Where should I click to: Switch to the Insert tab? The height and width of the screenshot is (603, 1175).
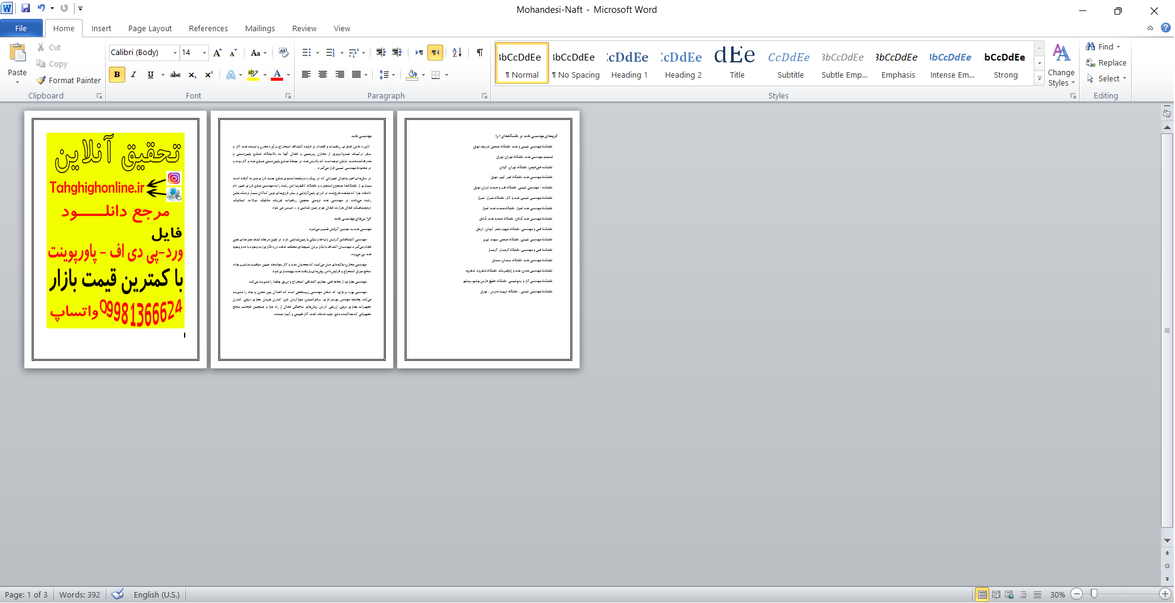[101, 28]
